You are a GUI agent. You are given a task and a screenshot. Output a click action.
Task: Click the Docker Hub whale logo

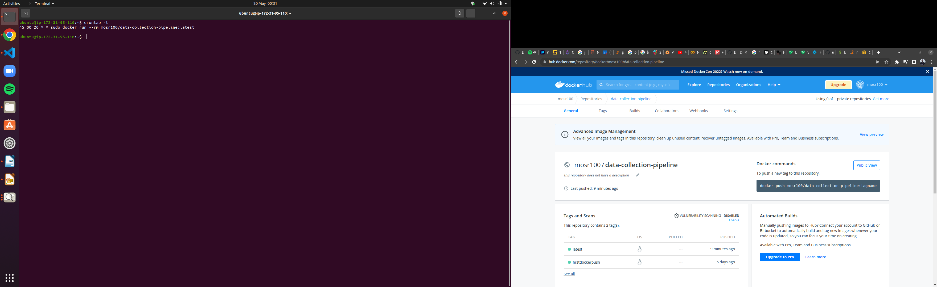tap(560, 84)
